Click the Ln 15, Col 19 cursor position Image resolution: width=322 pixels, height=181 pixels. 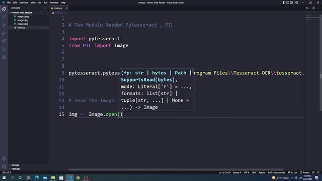pos(224,172)
